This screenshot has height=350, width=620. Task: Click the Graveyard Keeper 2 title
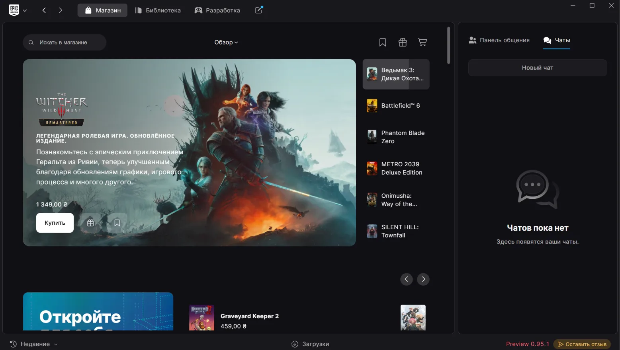pos(250,316)
